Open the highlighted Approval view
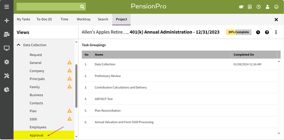 tap(44, 135)
